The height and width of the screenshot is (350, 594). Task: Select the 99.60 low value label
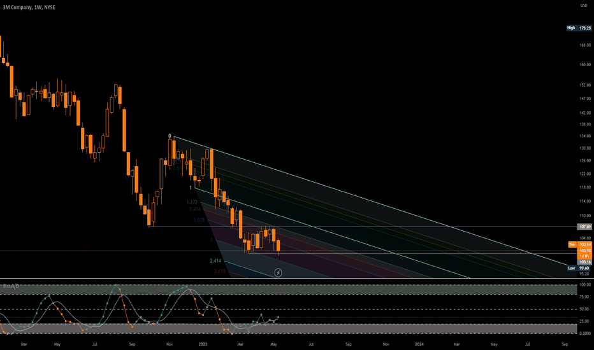(x=584, y=268)
